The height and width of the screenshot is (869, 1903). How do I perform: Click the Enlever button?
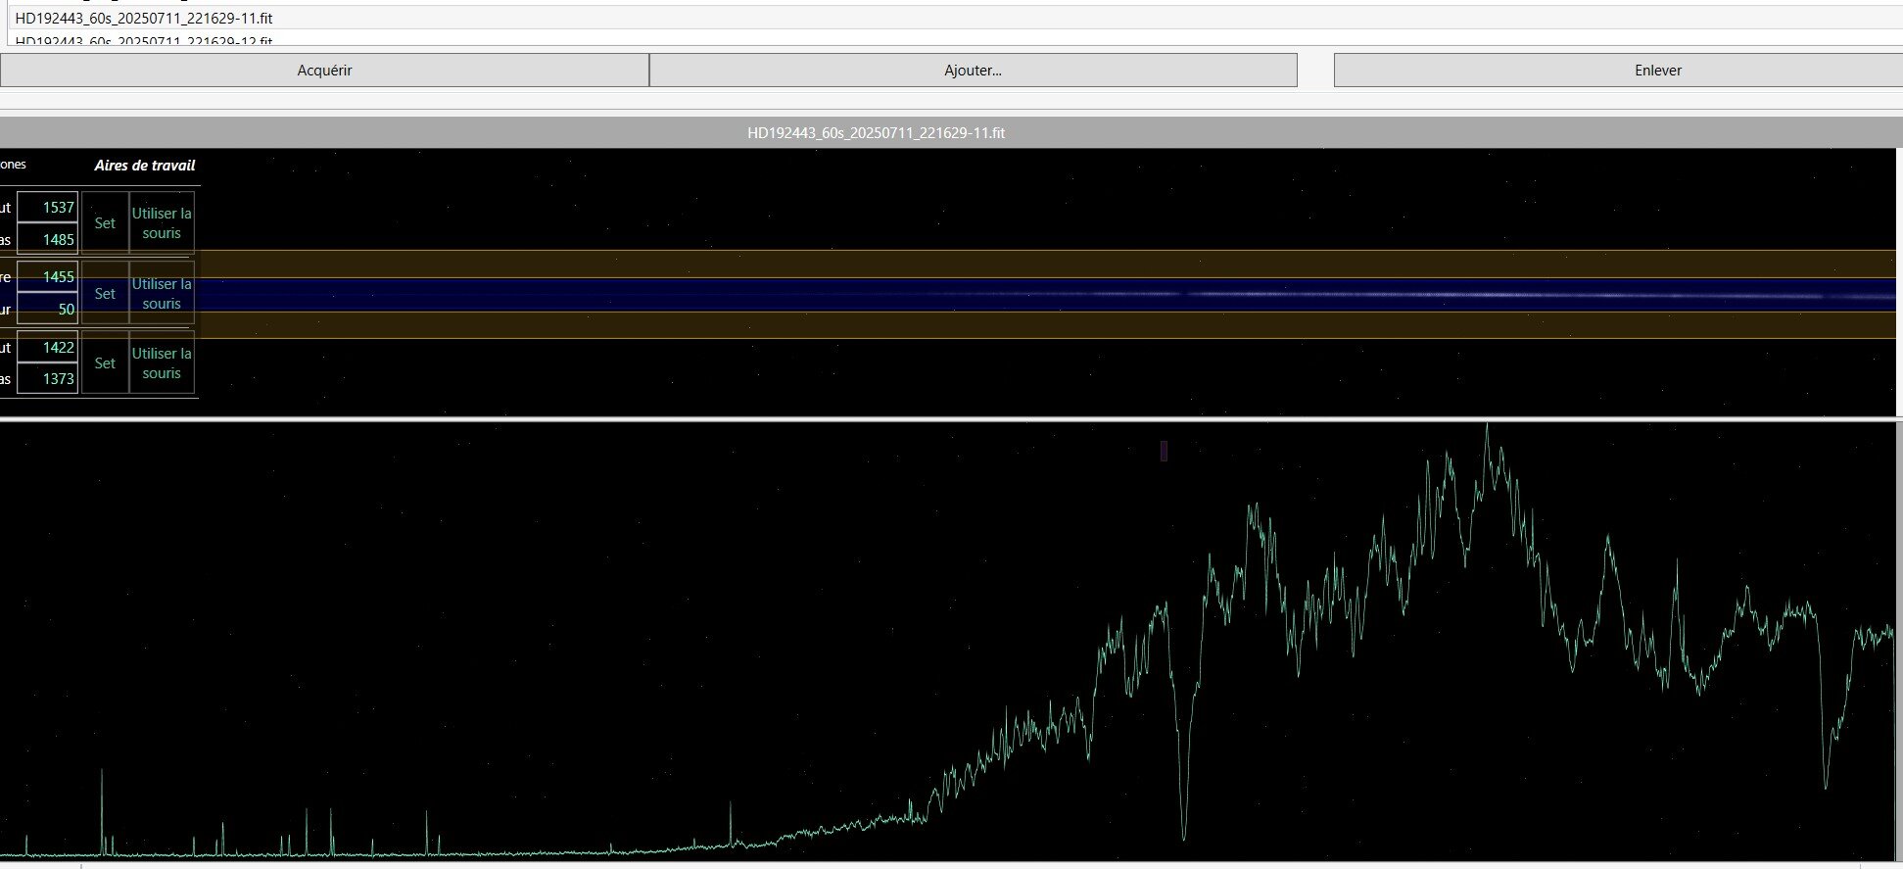tap(1618, 70)
